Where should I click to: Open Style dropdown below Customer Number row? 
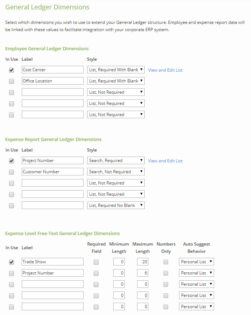(116, 183)
